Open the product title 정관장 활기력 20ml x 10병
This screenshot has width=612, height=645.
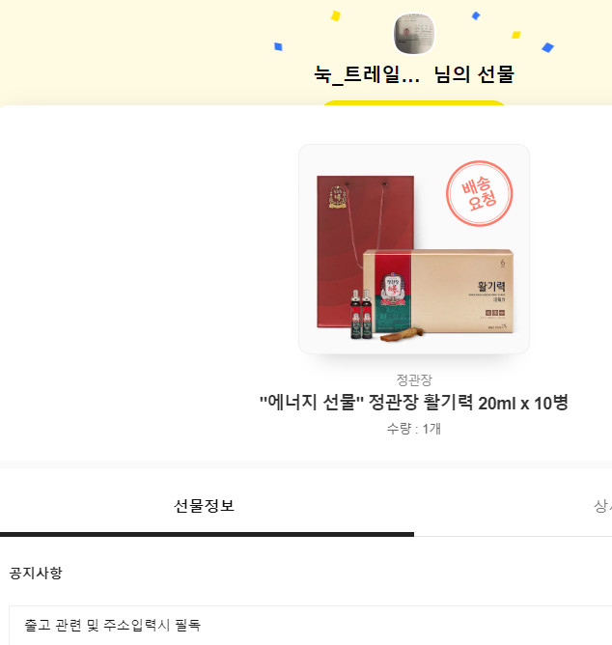[x=414, y=403]
